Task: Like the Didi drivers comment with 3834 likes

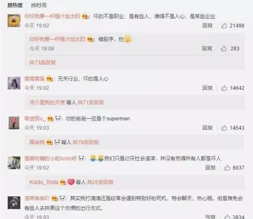Action: [227, 217]
